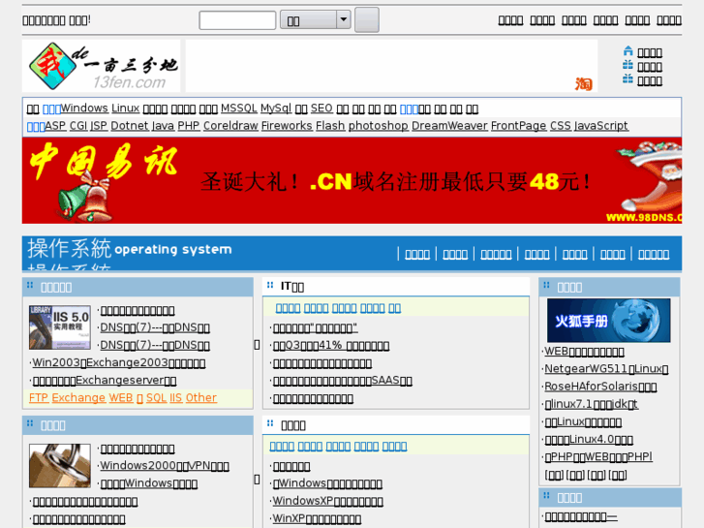
Task: Select the orange IIS tag link
Action: coord(176,397)
